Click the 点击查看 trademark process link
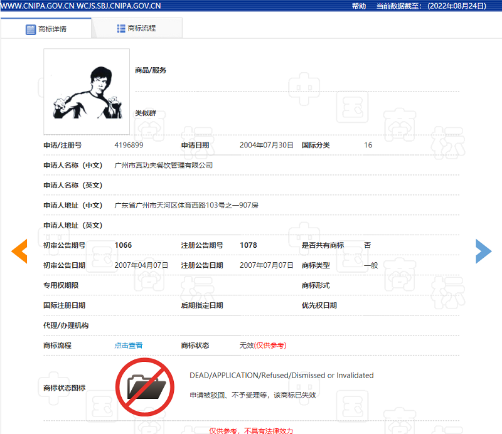Screen dimensions: 502x434 click(x=129, y=346)
